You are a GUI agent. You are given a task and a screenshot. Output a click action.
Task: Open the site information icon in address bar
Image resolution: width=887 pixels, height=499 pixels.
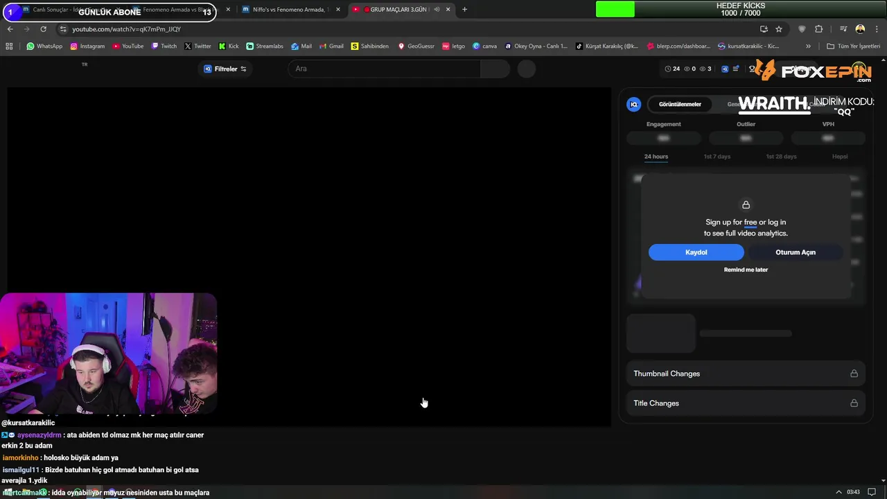point(63,29)
